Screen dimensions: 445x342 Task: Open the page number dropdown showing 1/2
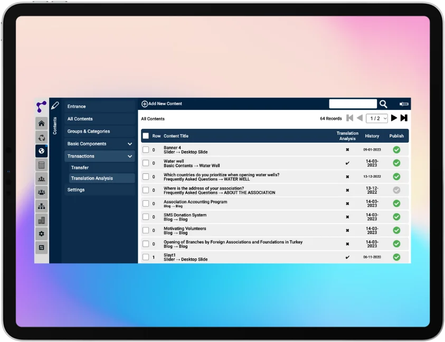pos(377,118)
